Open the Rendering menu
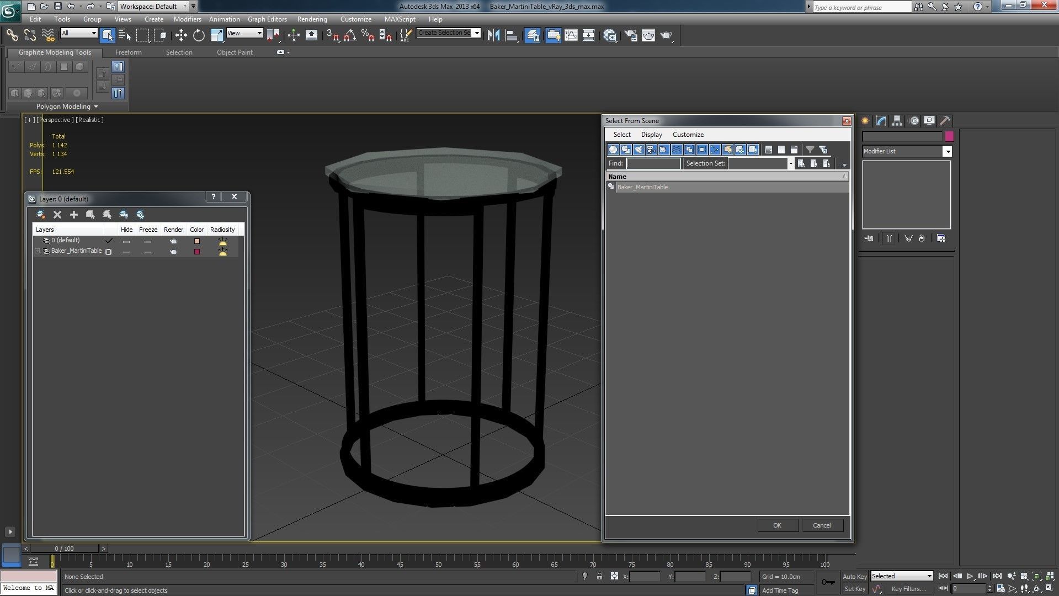This screenshot has width=1059, height=596. tap(312, 19)
